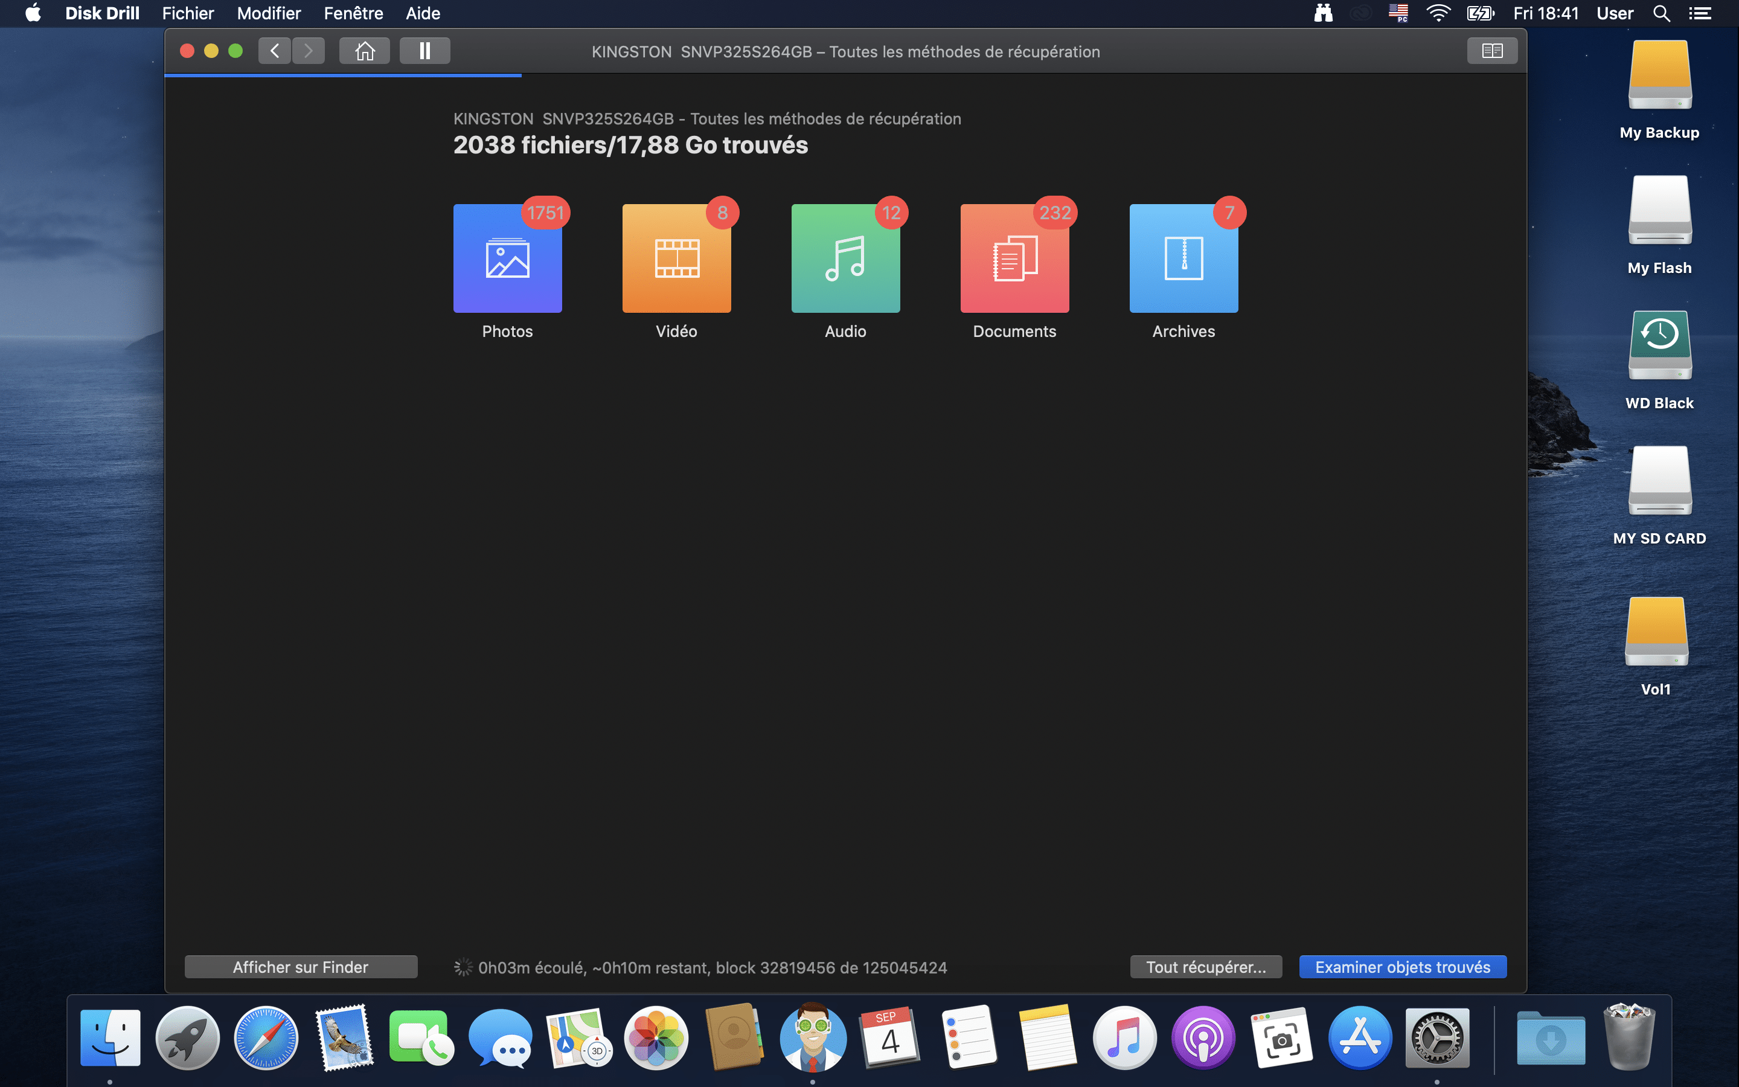Image resolution: width=1739 pixels, height=1087 pixels.
Task: Open the Archives category tile
Action: click(1183, 258)
